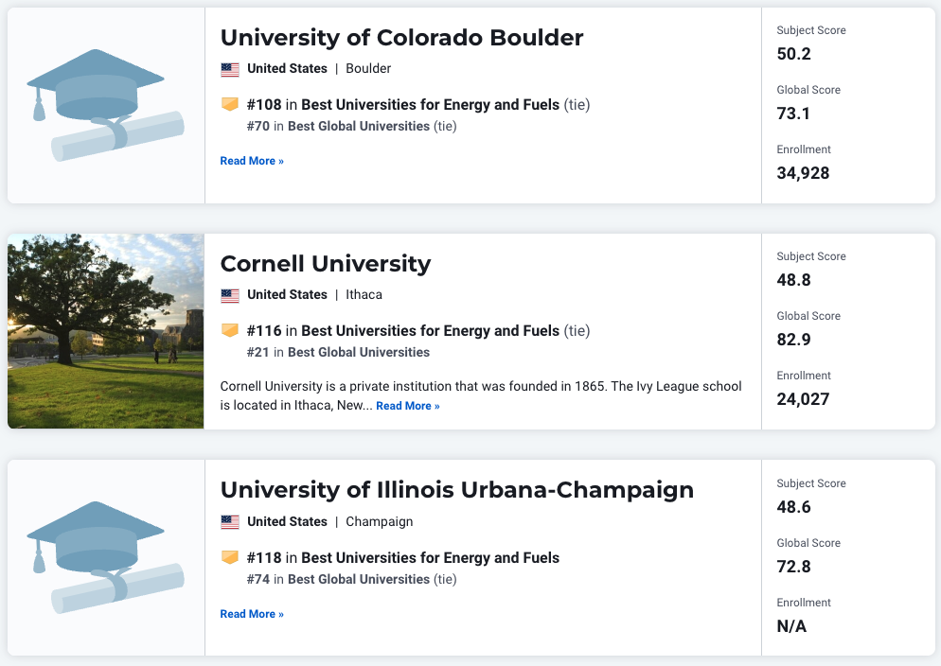Click University of Illinois Urbana-Champaign graduation cap image
The image size is (941, 666).
point(105,558)
